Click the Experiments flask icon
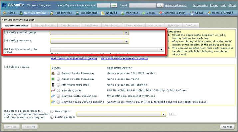 (x=78, y=13)
